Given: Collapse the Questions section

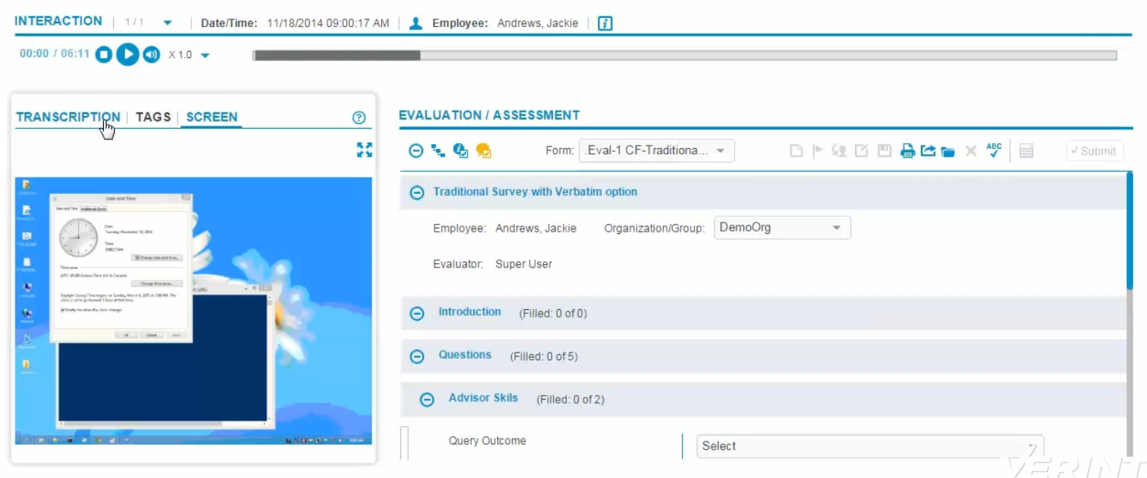Looking at the screenshot, I should click(417, 356).
